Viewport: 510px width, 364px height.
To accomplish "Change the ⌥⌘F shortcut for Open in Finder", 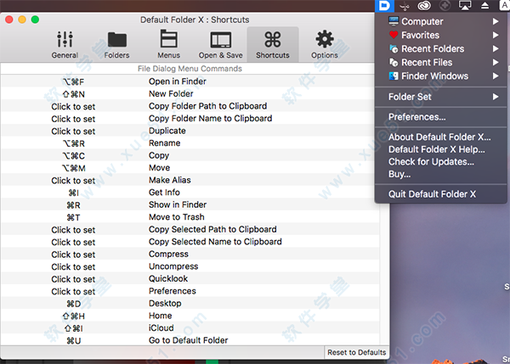I will [73, 81].
